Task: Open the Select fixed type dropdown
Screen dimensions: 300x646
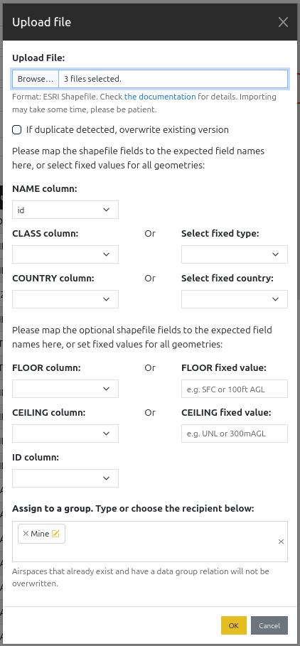Action: point(235,254)
